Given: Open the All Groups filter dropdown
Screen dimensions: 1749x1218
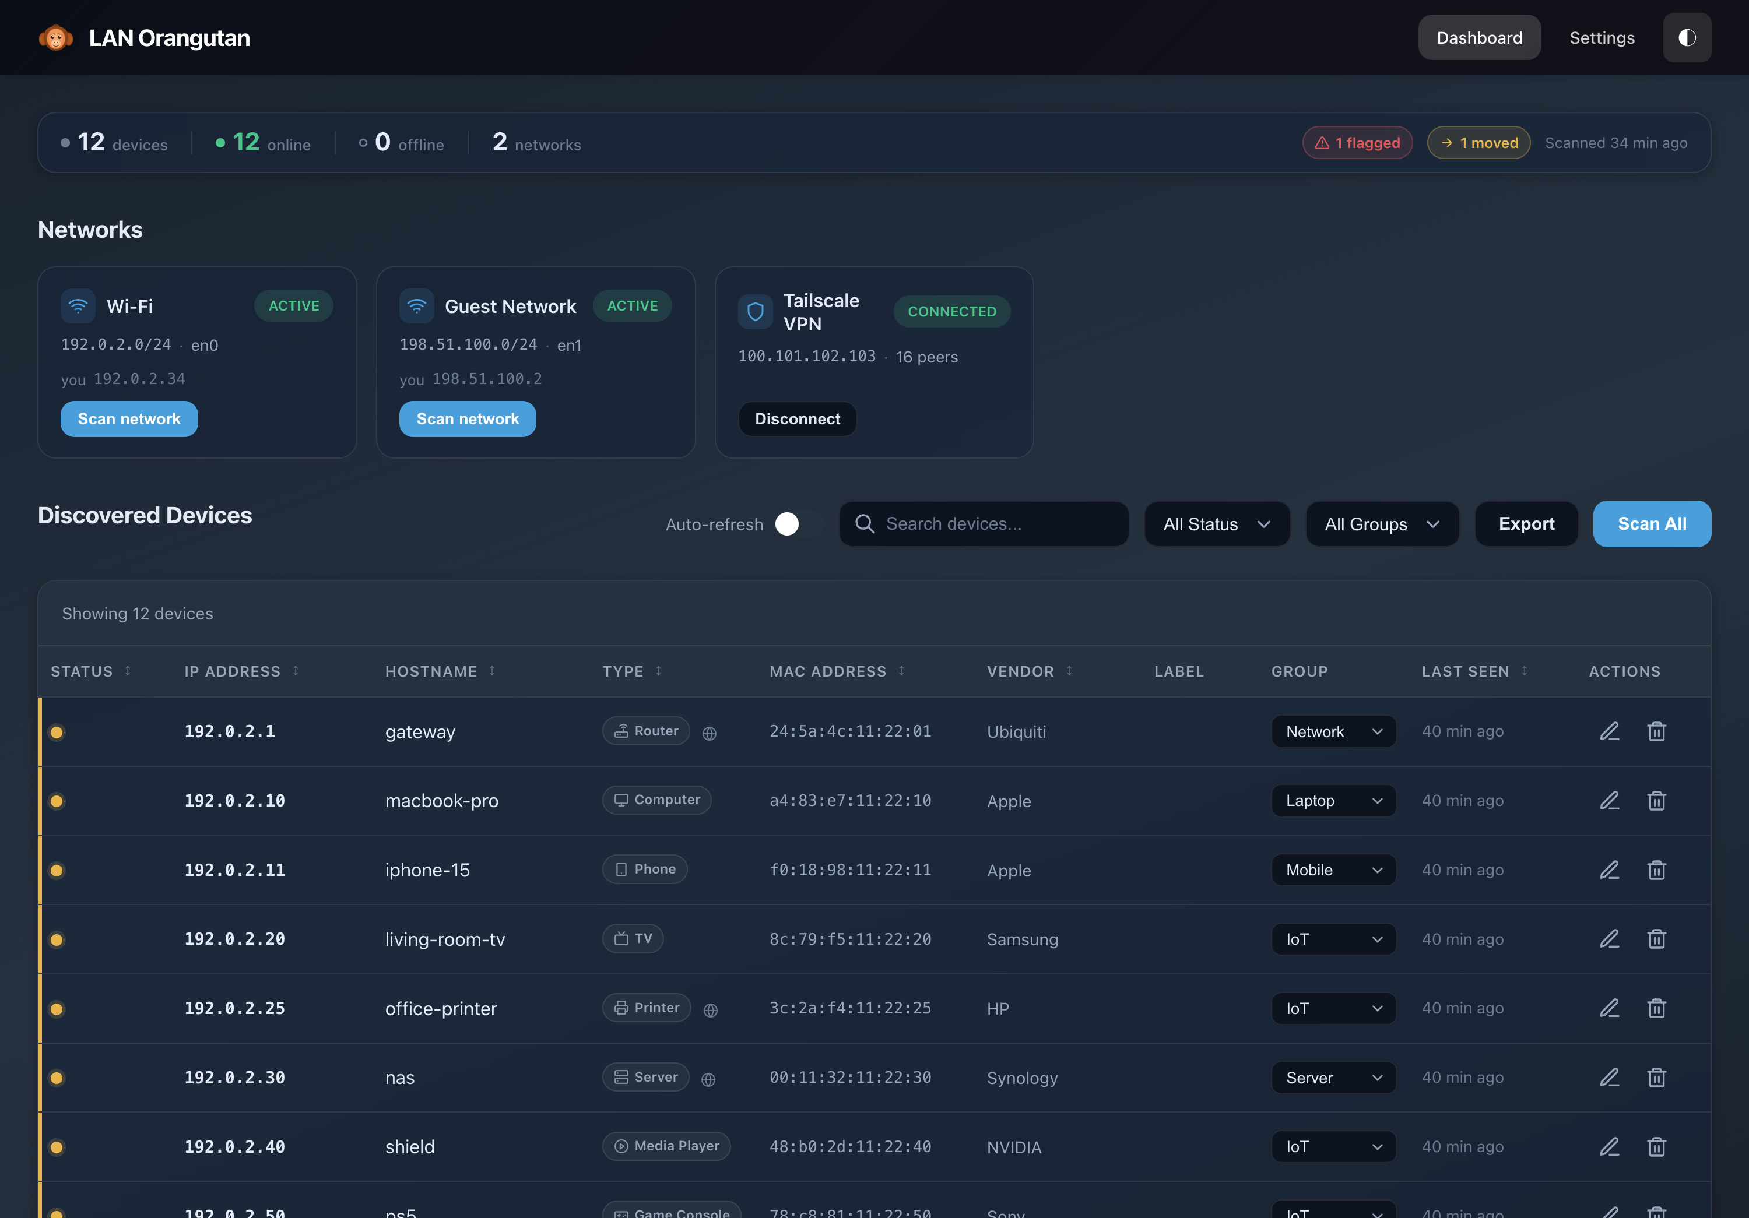Looking at the screenshot, I should (x=1382, y=524).
